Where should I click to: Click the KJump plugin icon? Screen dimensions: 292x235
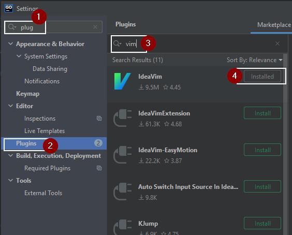[122, 227]
